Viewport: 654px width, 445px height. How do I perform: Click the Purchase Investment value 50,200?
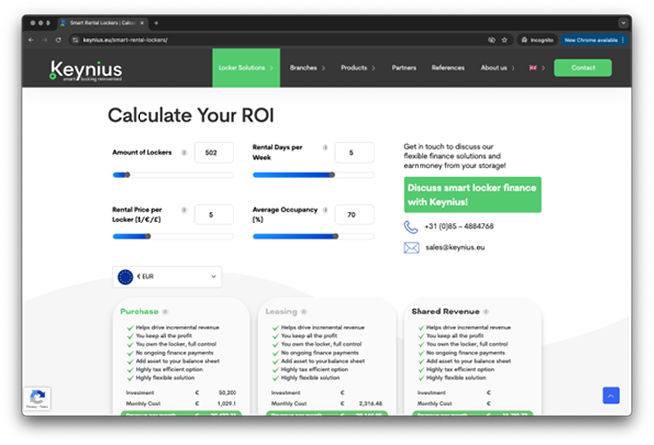[x=228, y=393]
